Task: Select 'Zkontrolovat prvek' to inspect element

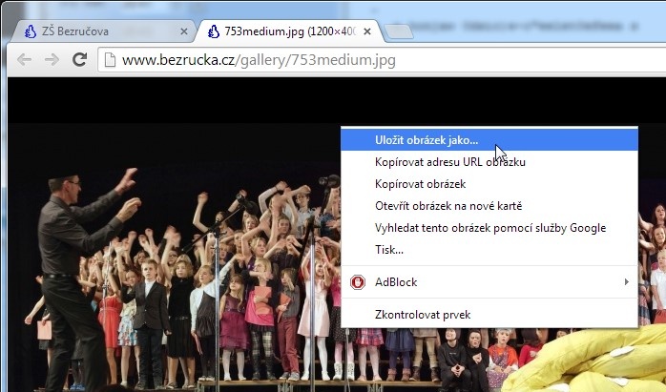Action: [x=489, y=315]
